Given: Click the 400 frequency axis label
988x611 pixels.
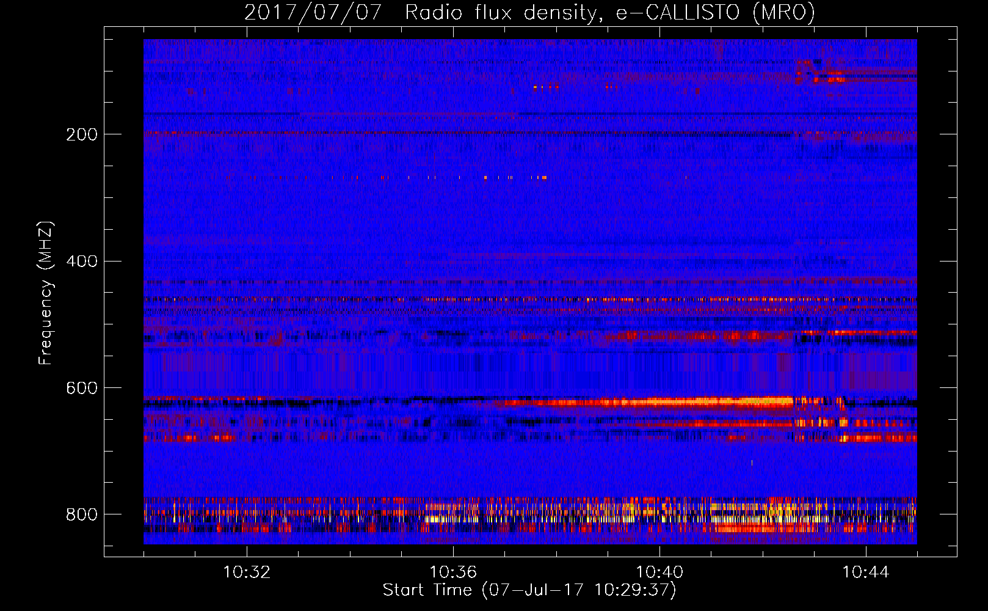Looking at the screenshot, I should click(x=82, y=262).
